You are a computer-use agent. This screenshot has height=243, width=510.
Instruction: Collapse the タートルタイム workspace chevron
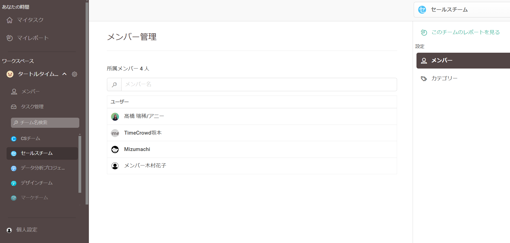(x=65, y=74)
